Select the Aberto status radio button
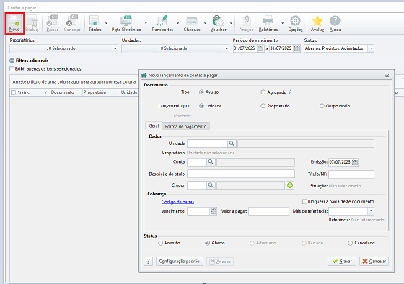The width and height of the screenshot is (404, 284). tap(208, 243)
